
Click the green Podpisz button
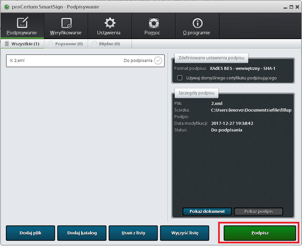coord(260,233)
